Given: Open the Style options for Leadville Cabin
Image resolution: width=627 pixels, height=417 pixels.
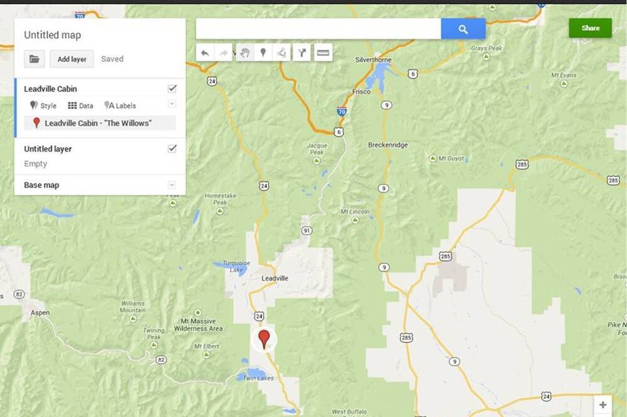Looking at the screenshot, I should (43, 105).
